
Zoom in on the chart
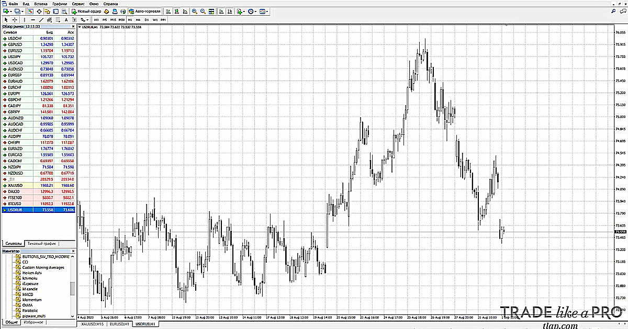coord(195,11)
